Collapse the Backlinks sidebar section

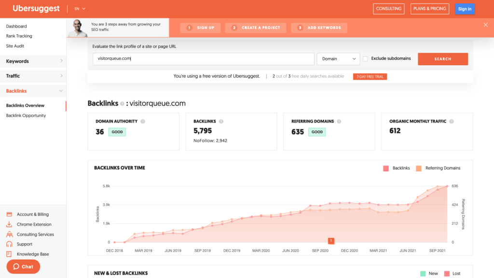(x=33, y=91)
